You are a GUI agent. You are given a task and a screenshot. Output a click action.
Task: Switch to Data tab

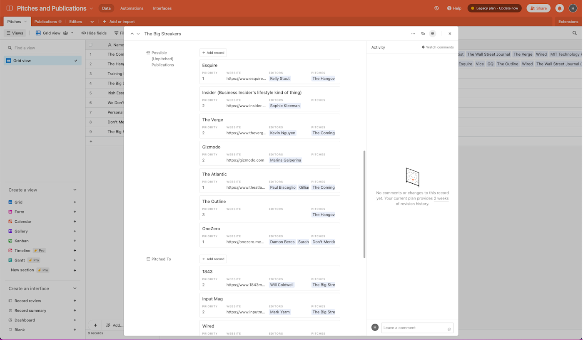pyautogui.click(x=106, y=8)
